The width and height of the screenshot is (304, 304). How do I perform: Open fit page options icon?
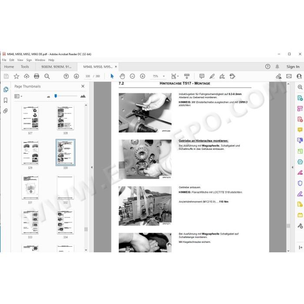[175, 76]
